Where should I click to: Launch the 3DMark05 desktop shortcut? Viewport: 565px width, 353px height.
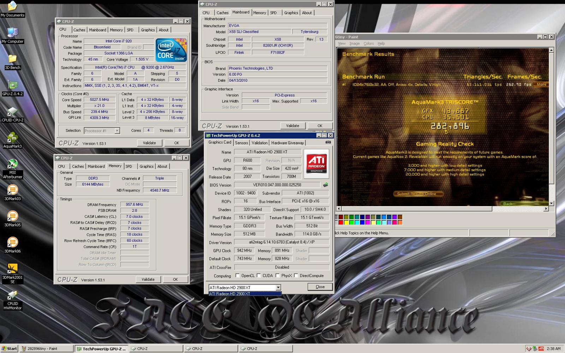(x=12, y=219)
